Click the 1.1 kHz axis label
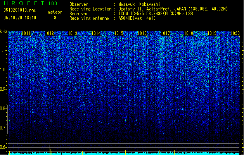244x155 pixels. [3, 50]
